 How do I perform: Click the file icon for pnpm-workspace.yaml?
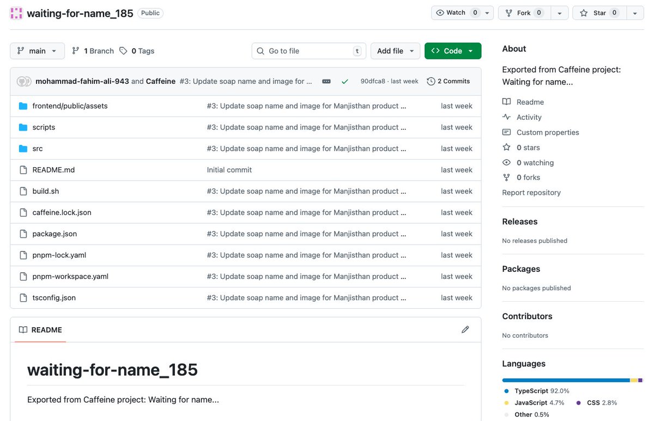[23, 276]
